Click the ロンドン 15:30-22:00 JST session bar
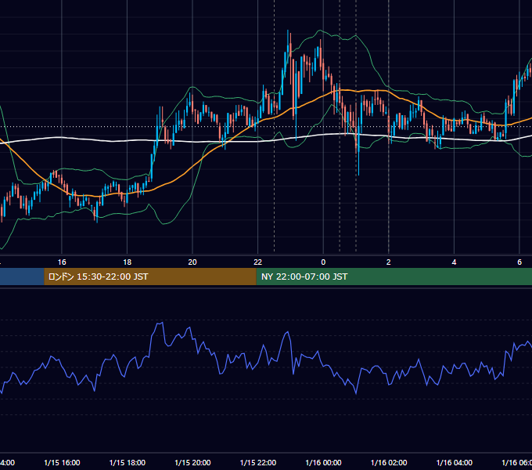532x470 pixels. [150, 277]
